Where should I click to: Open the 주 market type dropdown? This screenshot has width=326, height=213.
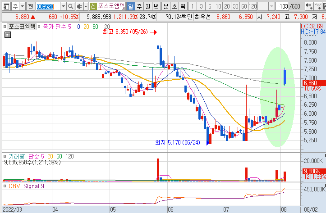22,6
